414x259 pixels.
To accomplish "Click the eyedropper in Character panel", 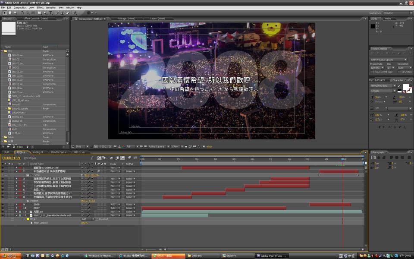I will coord(399,86).
